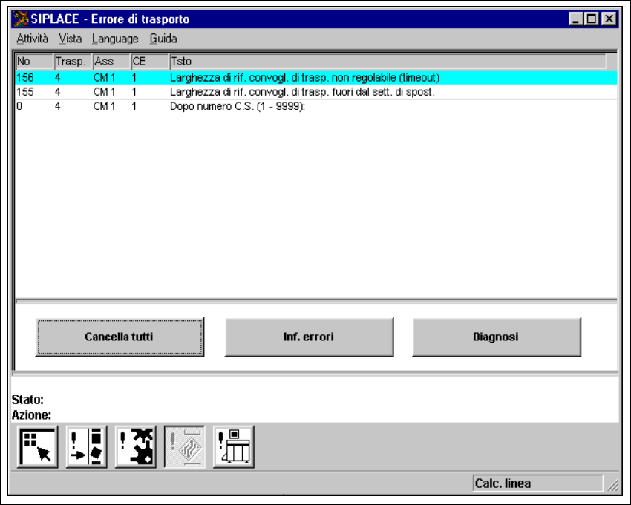Click the gear malfunction error icon
Image resolution: width=631 pixels, height=505 pixels.
(x=136, y=446)
